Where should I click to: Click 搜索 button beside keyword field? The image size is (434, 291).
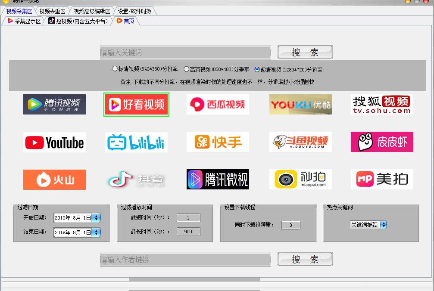(305, 52)
